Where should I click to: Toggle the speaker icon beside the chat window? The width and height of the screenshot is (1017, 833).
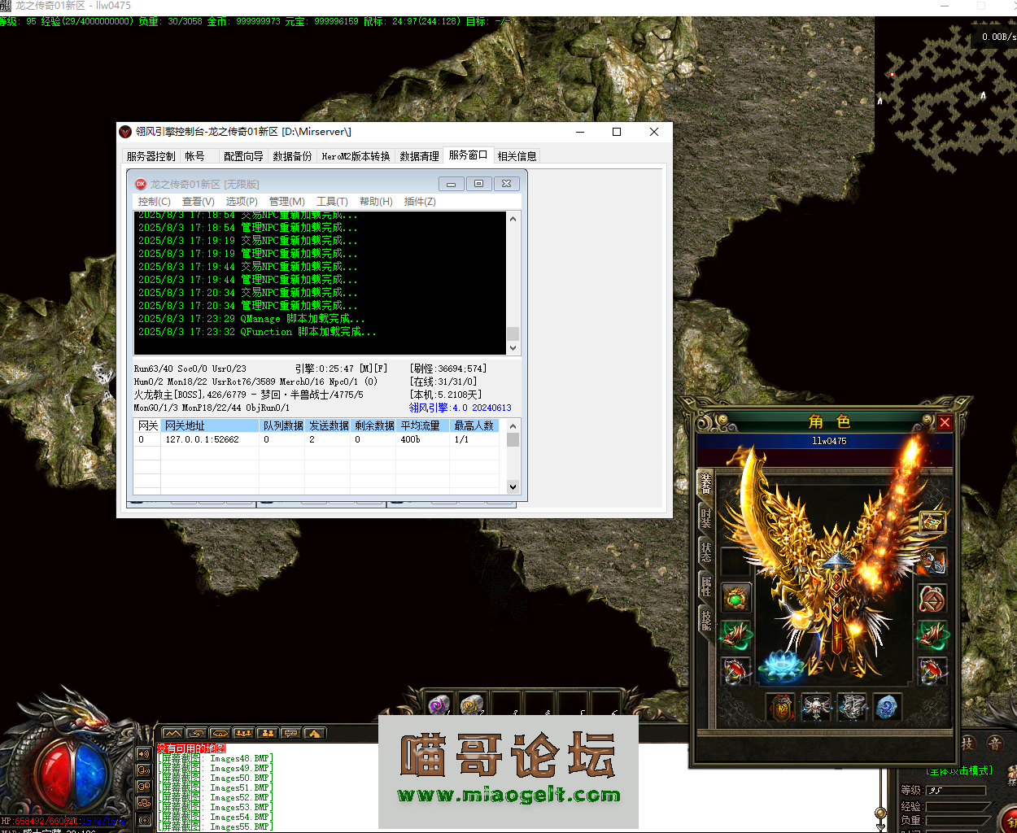pos(143,754)
